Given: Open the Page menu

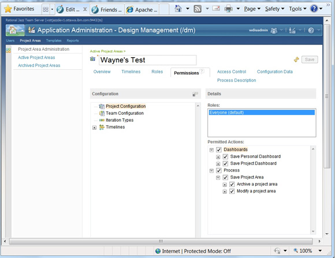Looking at the screenshot, I should tap(252, 9).
